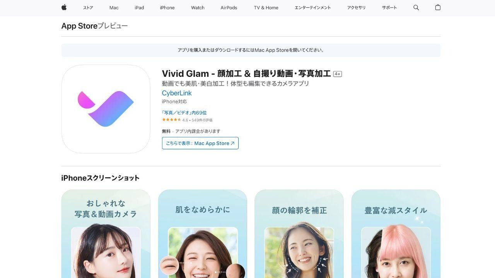495x278 pixels.
Task: Click the 4+ age rating badge
Action: click(338, 74)
